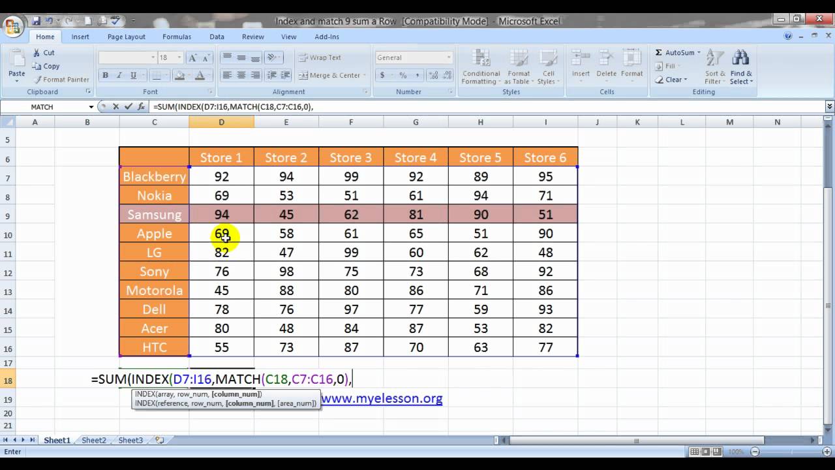Viewport: 835px width, 470px height.
Task: Open Format as Table gallery
Action: point(519,67)
